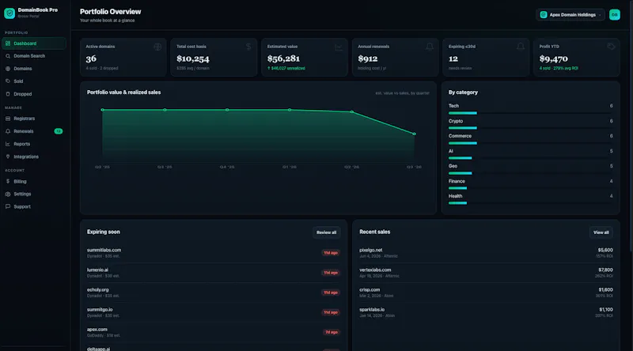Screen dimensions: 633x351
Task: Click the Renewals count badge
Action: coord(59,131)
